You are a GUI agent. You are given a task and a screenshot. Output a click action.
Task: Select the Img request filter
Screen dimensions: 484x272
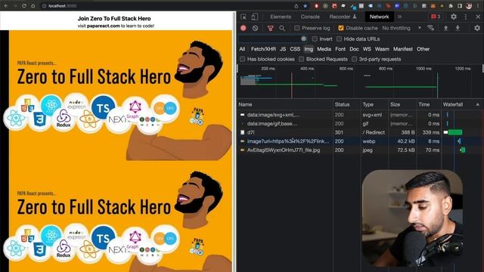309,49
